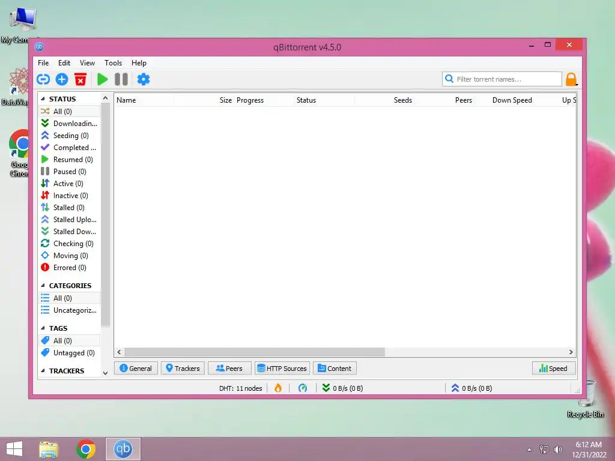
Task: Sort by the Name column header
Action: click(144, 100)
